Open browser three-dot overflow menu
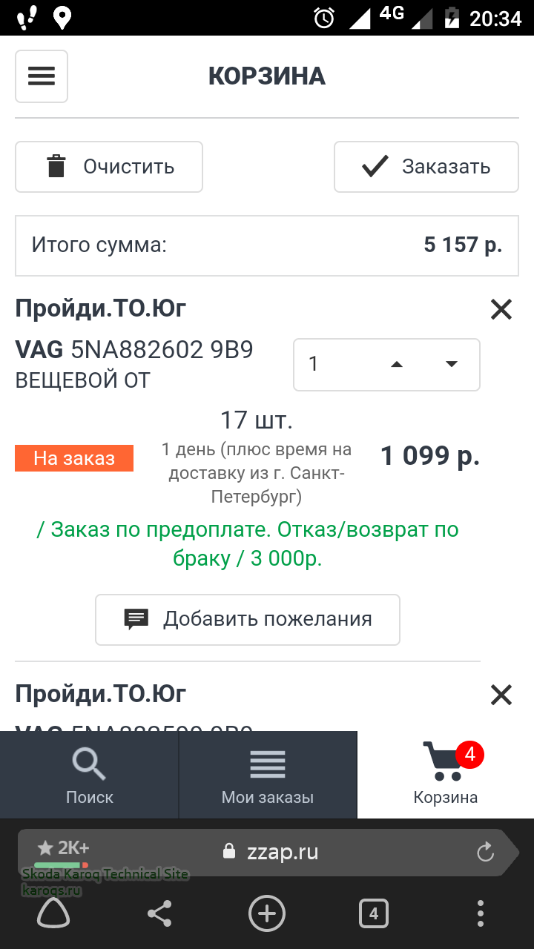 pyautogui.click(x=481, y=914)
